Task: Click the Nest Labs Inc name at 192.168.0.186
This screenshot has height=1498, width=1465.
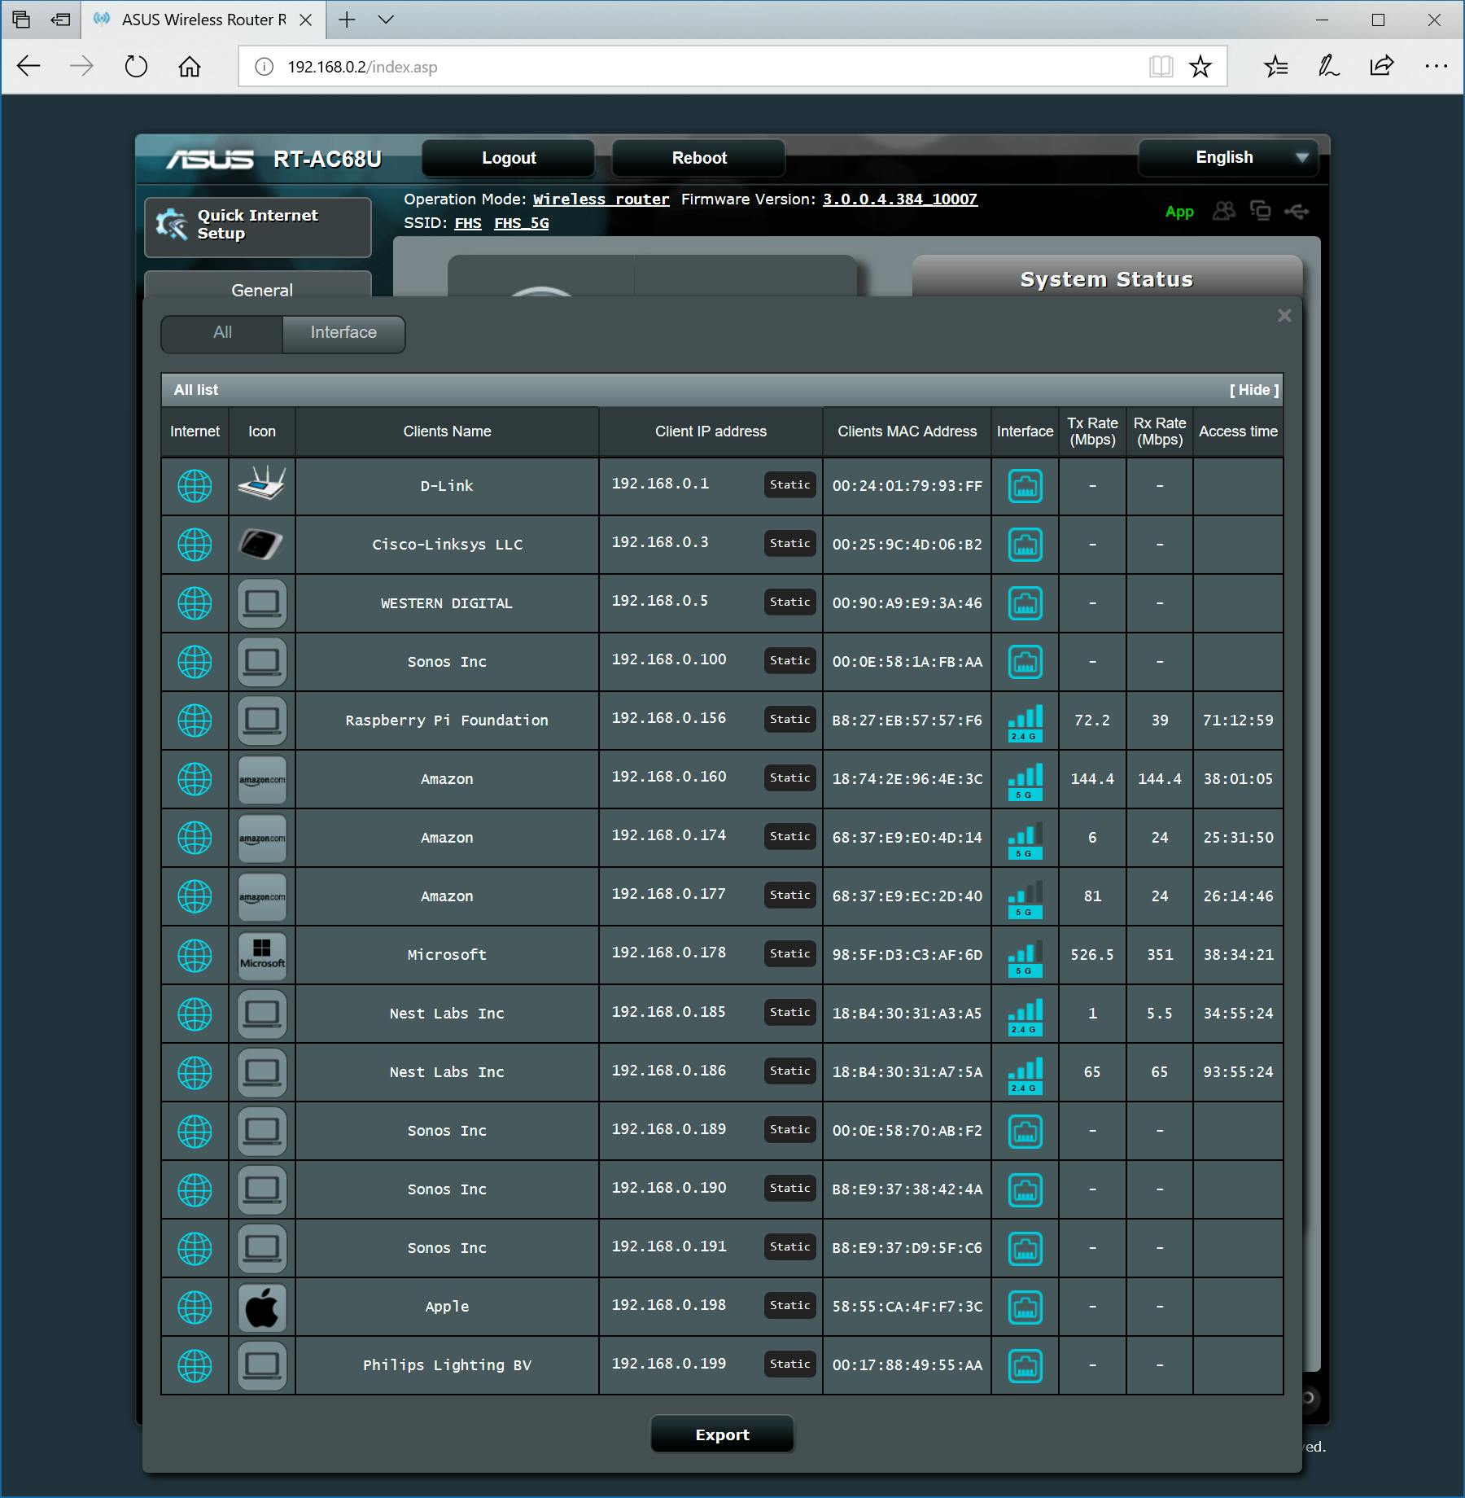Action: 447,1072
